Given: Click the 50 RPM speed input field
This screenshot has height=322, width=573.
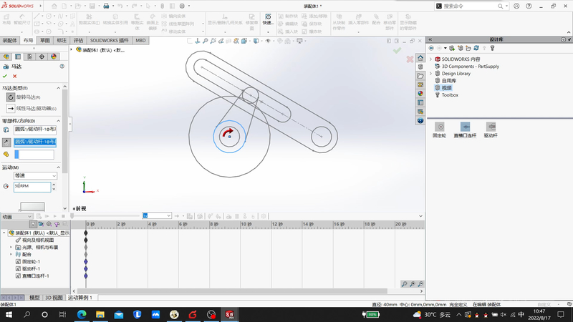Looking at the screenshot, I should click(x=32, y=187).
